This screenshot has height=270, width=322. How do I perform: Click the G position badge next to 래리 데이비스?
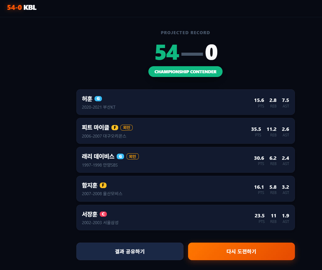tap(120, 156)
